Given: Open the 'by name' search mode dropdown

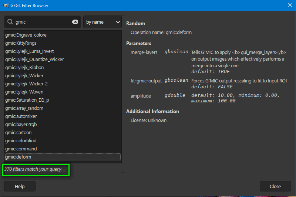Looking at the screenshot, I should click(102, 22).
